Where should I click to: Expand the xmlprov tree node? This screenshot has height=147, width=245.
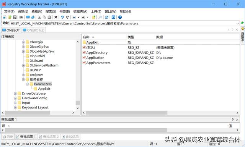(x=23, y=75)
